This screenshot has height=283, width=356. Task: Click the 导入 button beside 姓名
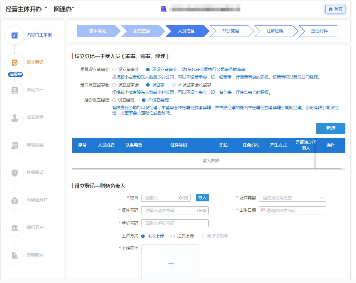click(x=202, y=198)
